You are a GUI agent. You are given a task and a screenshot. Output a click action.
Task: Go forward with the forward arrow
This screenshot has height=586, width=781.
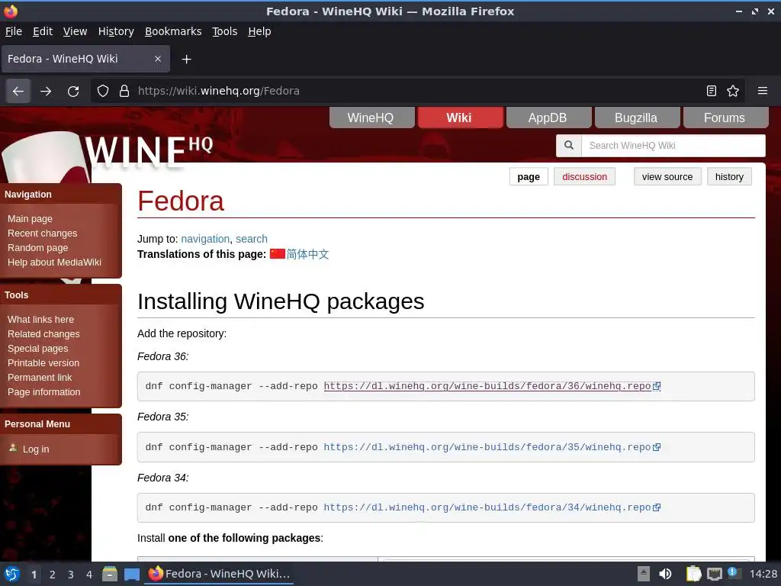pyautogui.click(x=46, y=92)
